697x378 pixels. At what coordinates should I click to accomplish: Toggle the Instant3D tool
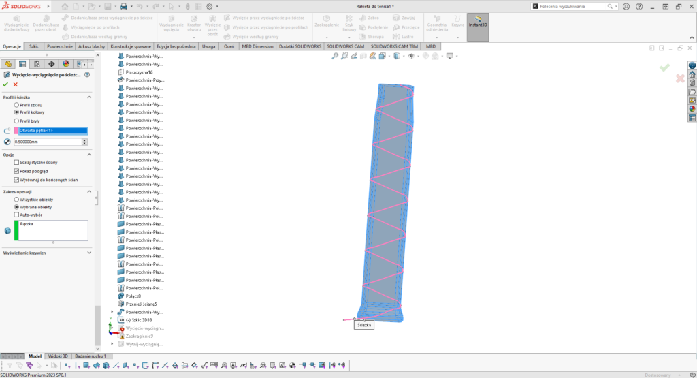pyautogui.click(x=477, y=25)
